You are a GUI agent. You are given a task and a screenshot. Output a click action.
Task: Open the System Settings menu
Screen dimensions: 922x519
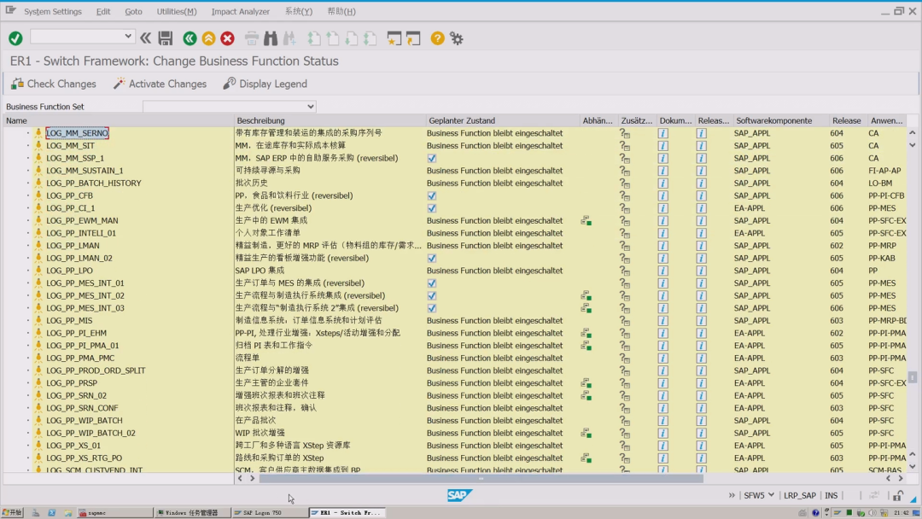tap(53, 11)
